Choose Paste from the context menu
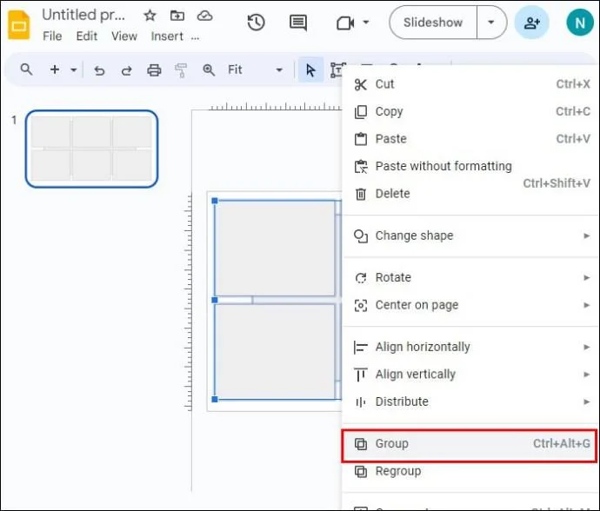 point(470,139)
